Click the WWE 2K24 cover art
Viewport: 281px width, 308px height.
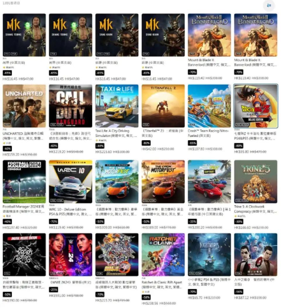pyautogui.click(x=71, y=254)
